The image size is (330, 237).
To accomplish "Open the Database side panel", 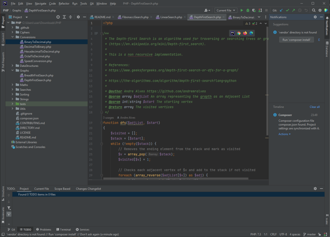I will 327,49.
